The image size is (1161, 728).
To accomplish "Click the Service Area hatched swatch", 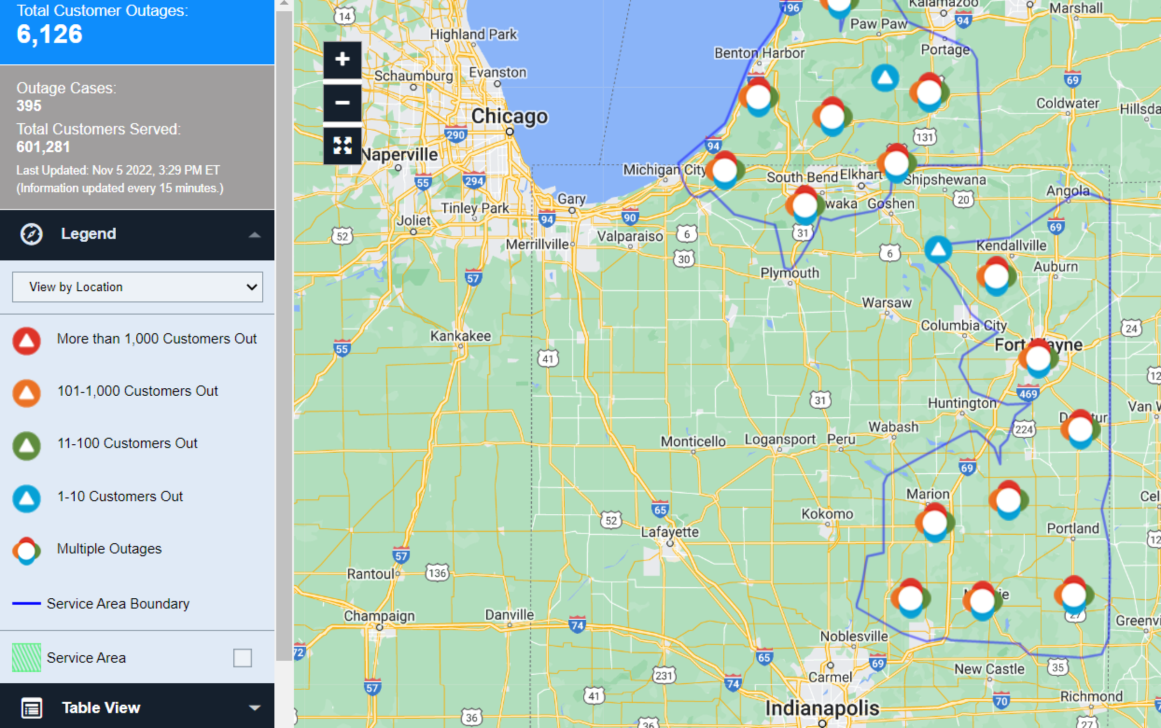I will (x=27, y=658).
